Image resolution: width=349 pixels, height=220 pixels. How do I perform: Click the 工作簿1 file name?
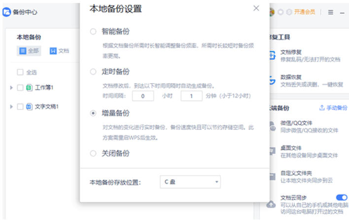pos(44,88)
